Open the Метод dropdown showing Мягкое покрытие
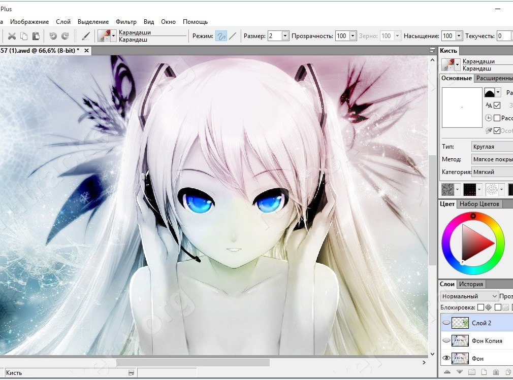Screen dimensions: 513x380 [492, 159]
